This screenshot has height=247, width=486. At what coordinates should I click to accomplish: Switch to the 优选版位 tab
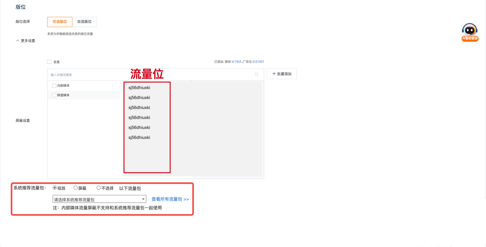pyautogui.click(x=60, y=22)
